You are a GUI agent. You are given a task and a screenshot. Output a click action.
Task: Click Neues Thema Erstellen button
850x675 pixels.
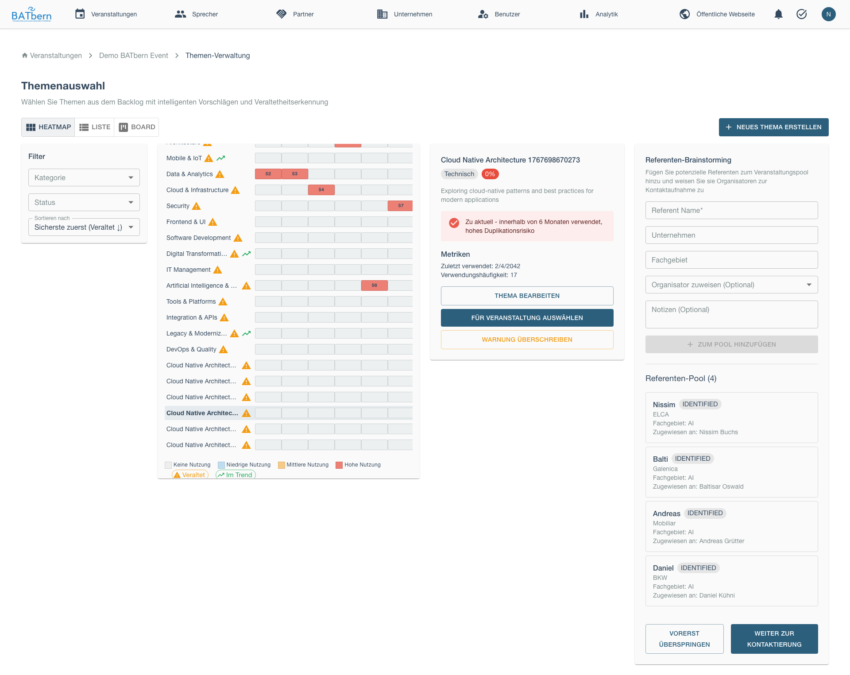tap(773, 127)
